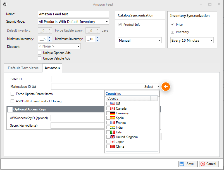Decrease the Minimum Inventory value
The image size is (224, 170).
pyautogui.click(x=49, y=41)
